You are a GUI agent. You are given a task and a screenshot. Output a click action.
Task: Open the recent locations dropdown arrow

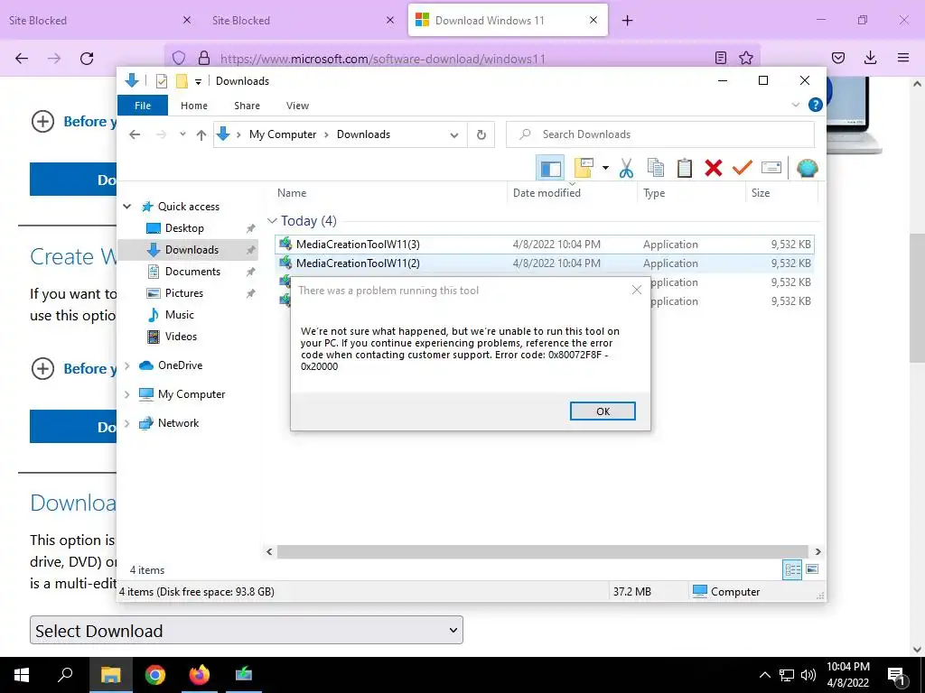pyautogui.click(x=182, y=135)
